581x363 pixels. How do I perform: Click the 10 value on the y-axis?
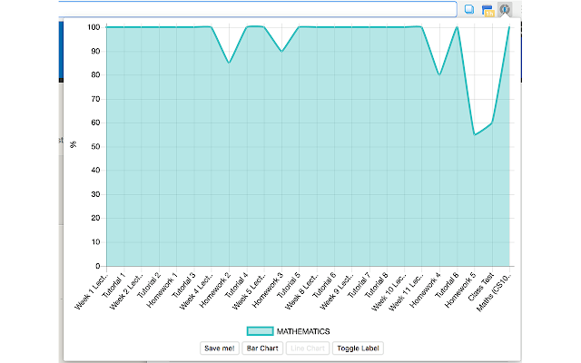coord(95,242)
